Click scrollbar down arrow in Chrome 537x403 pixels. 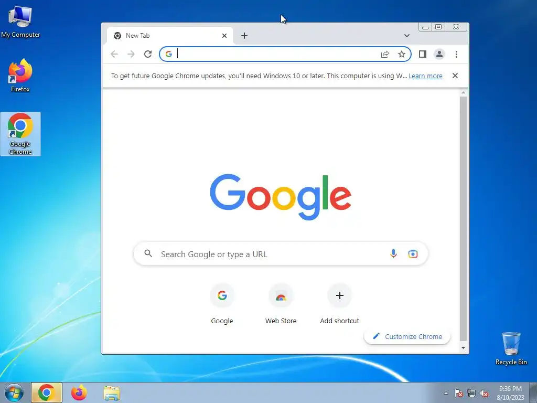tap(463, 348)
